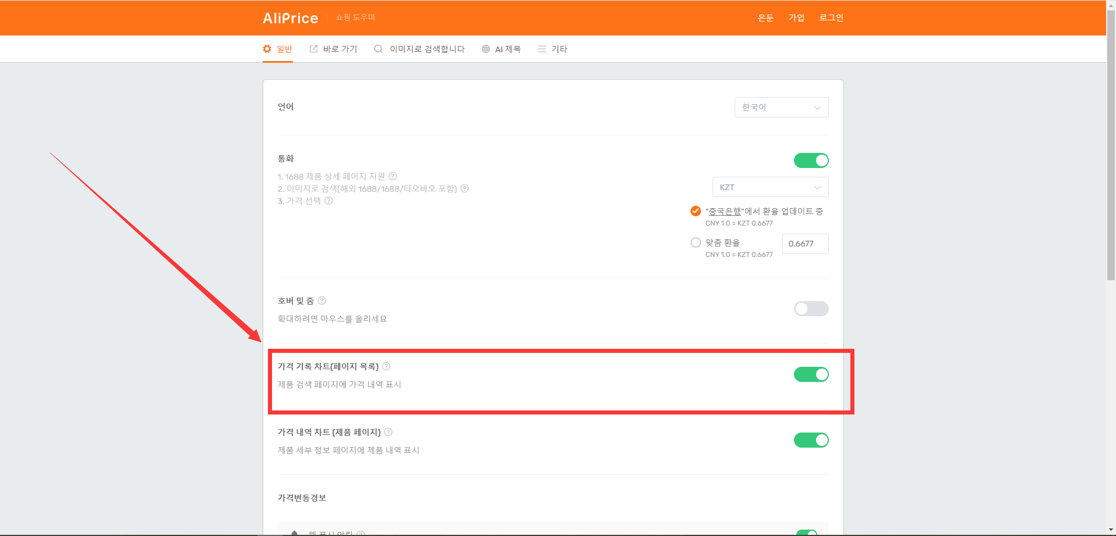1116x536 pixels.
Task: Click help icon beside 가격 기록 차트(페이지 목록)
Action: click(387, 366)
